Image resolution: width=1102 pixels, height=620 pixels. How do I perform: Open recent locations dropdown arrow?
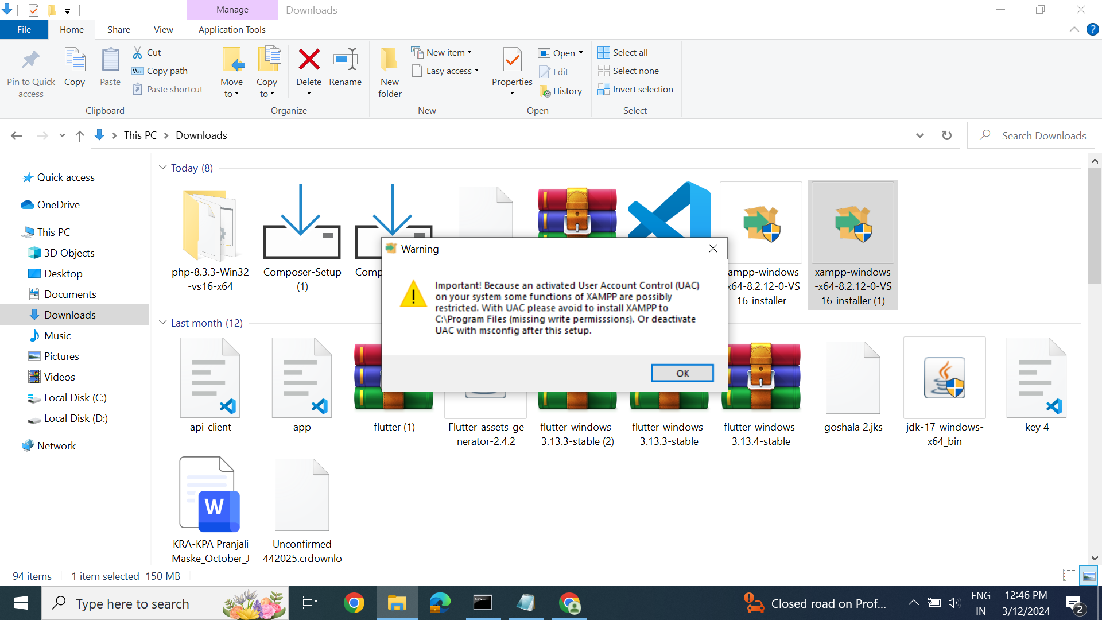pyautogui.click(x=62, y=135)
